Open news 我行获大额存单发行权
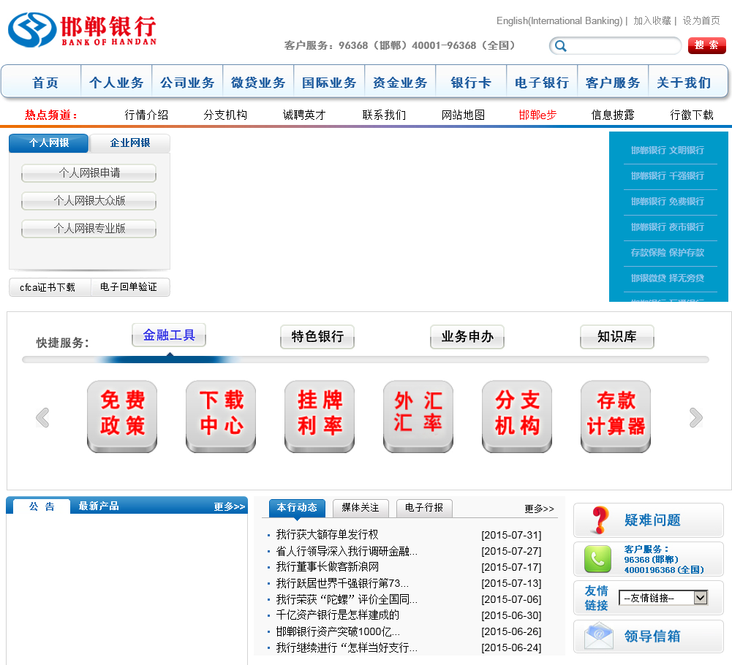 [328, 535]
